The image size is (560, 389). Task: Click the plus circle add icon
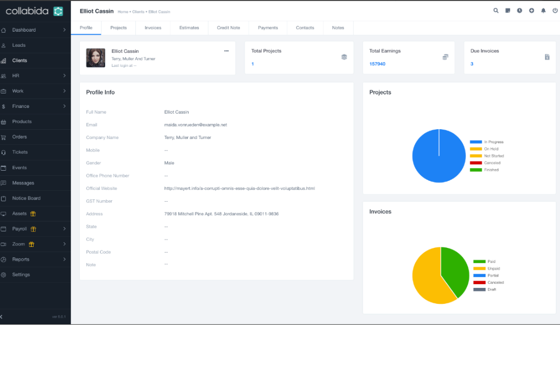[531, 10]
